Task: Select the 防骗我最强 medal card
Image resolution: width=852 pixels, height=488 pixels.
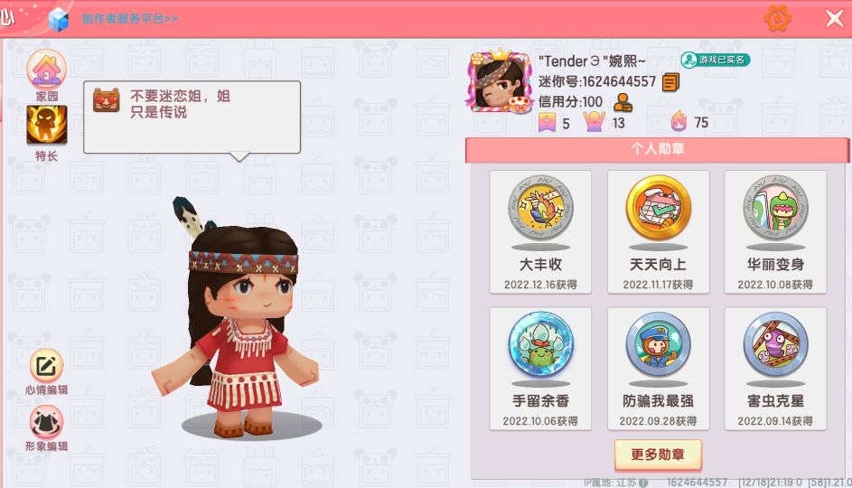Action: point(658,369)
